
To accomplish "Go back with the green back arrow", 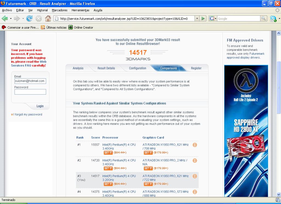I will [5, 18].
